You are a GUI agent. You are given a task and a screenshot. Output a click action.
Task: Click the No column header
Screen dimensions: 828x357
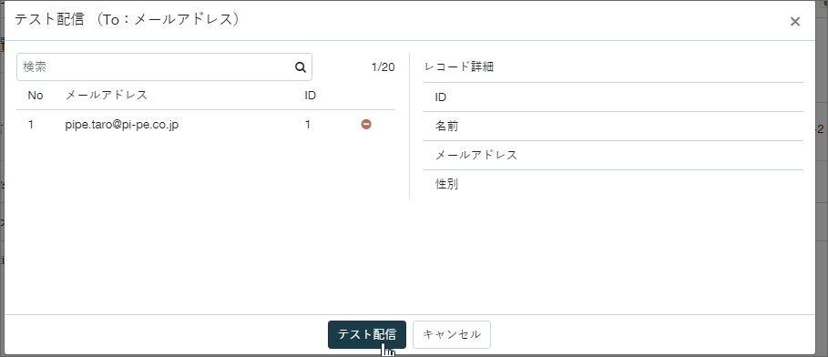point(36,95)
